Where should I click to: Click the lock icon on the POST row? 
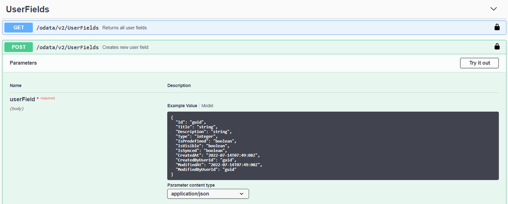497,47
